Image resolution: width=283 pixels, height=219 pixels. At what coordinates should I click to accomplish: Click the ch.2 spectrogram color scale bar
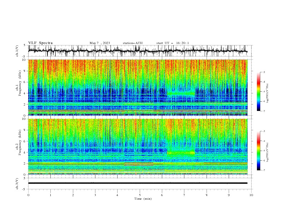[258, 151]
